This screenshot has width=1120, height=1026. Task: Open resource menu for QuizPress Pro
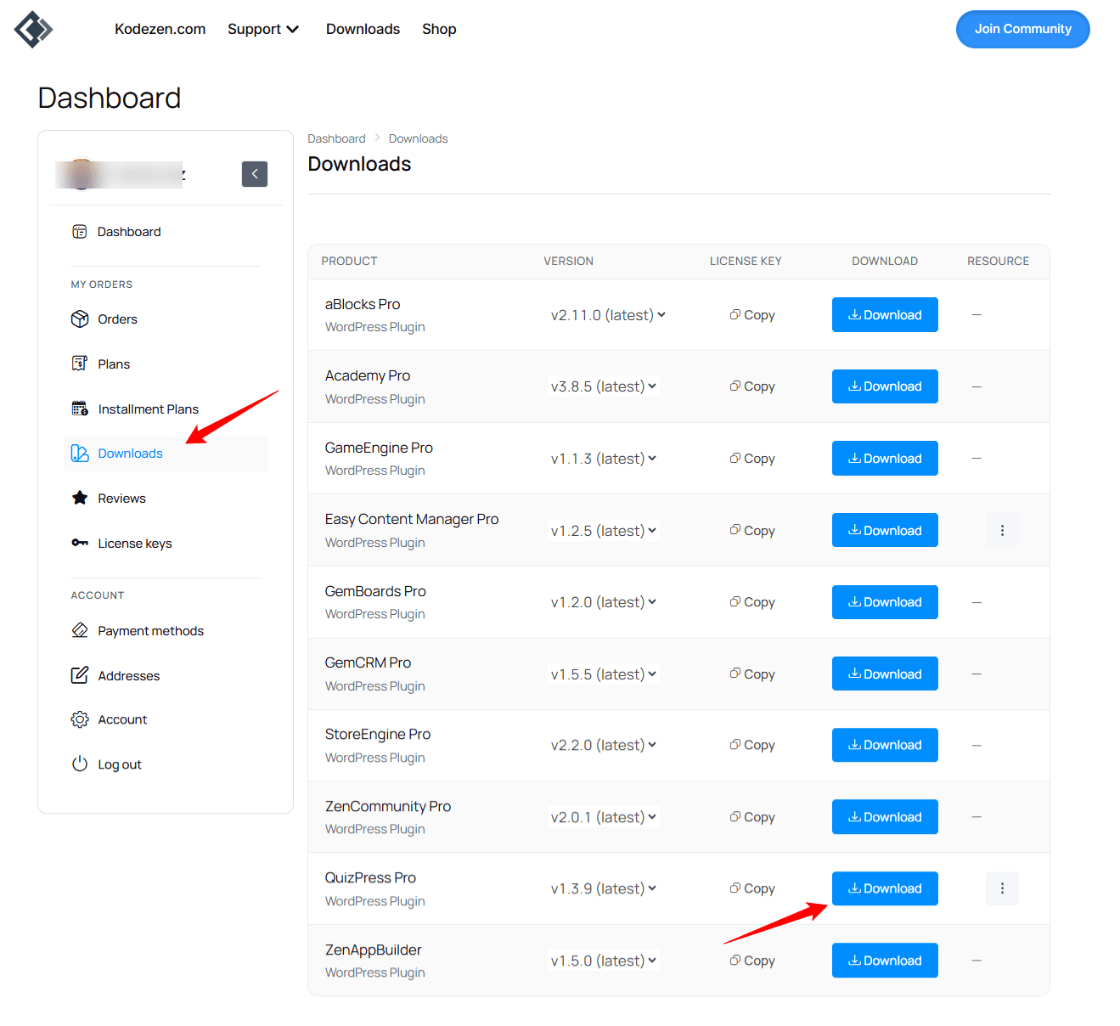pyautogui.click(x=1002, y=888)
